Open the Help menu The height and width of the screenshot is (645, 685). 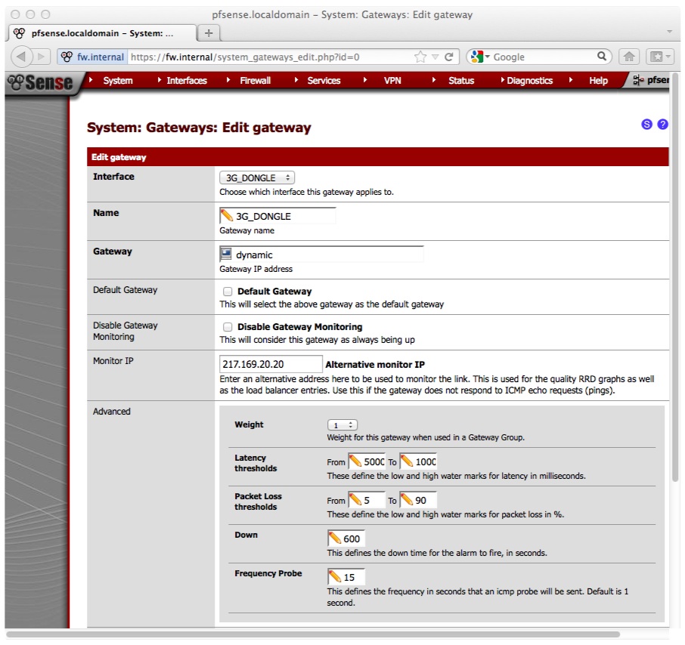click(x=598, y=80)
